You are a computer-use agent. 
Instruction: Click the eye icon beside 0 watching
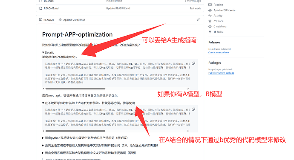210,26
